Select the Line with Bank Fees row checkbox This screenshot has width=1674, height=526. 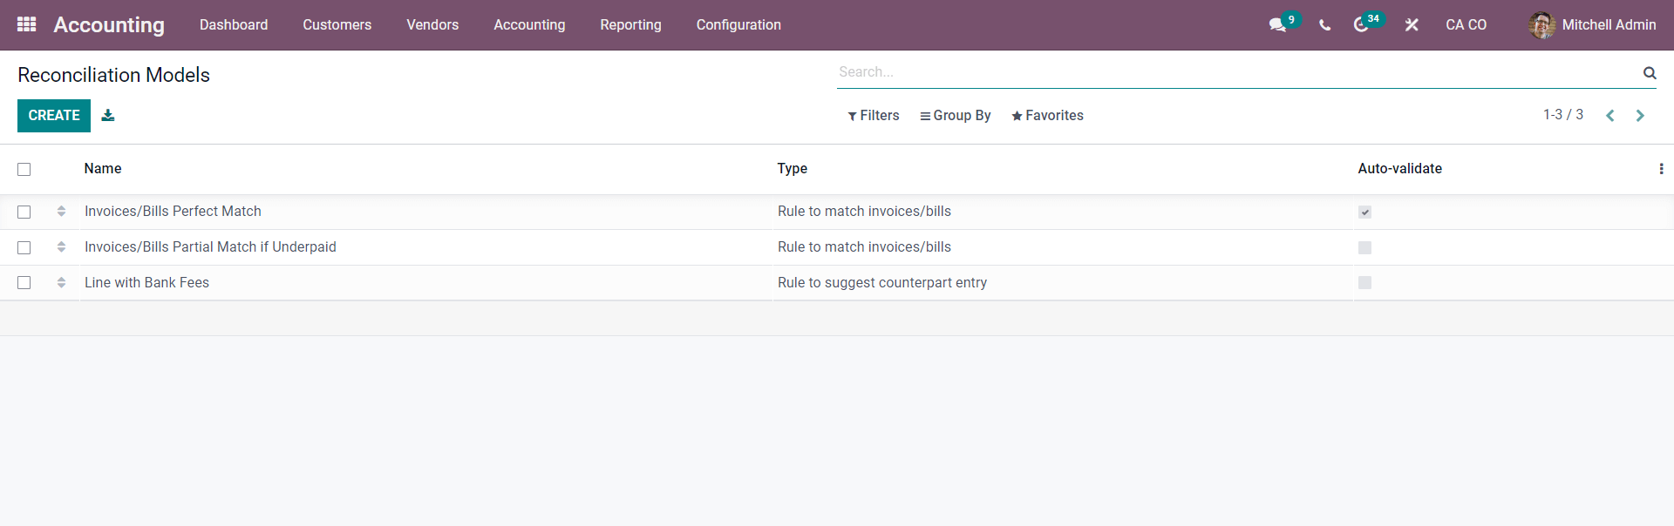24,283
